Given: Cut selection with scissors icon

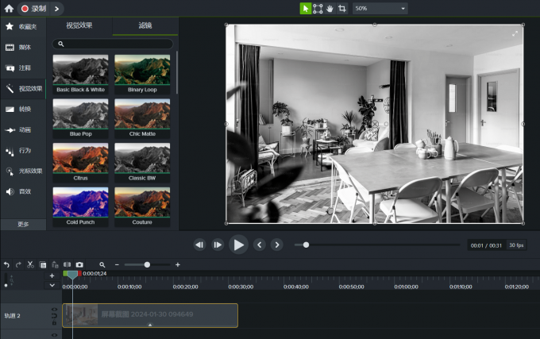Looking at the screenshot, I should [x=30, y=264].
